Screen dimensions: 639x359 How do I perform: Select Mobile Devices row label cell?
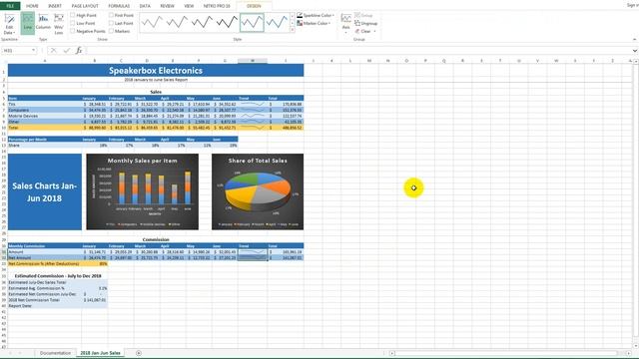[x=45, y=116]
